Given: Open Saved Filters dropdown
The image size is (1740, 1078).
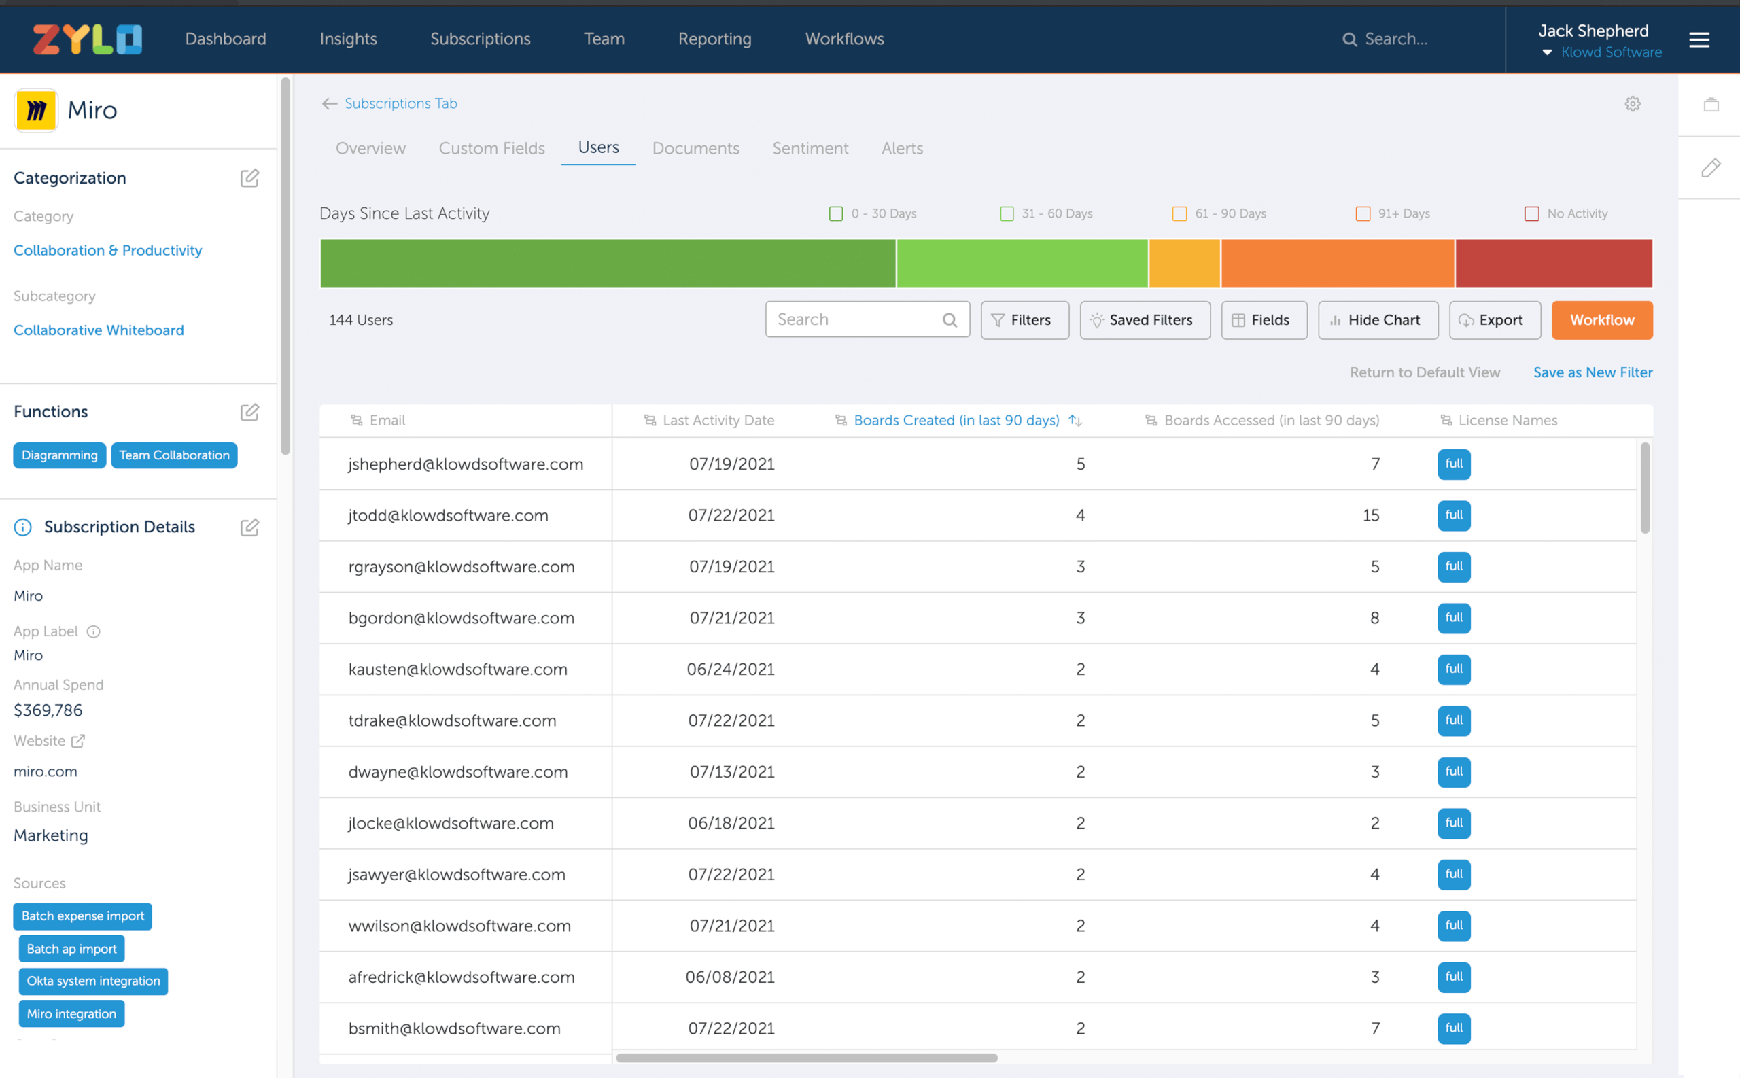Looking at the screenshot, I should pos(1144,320).
